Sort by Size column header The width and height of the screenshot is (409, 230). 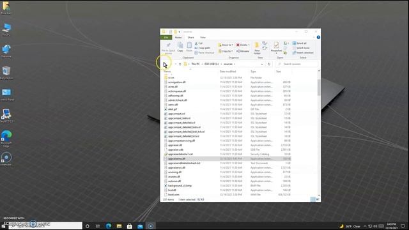click(279, 72)
